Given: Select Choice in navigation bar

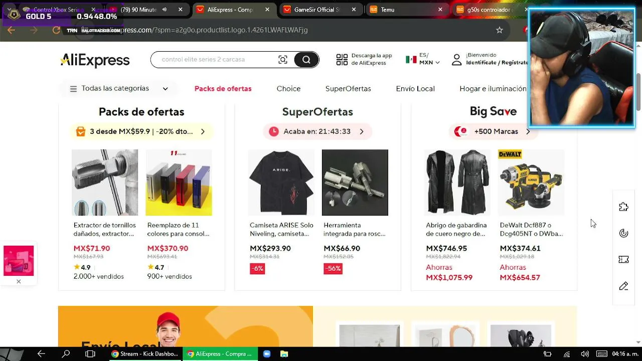Looking at the screenshot, I should (288, 89).
